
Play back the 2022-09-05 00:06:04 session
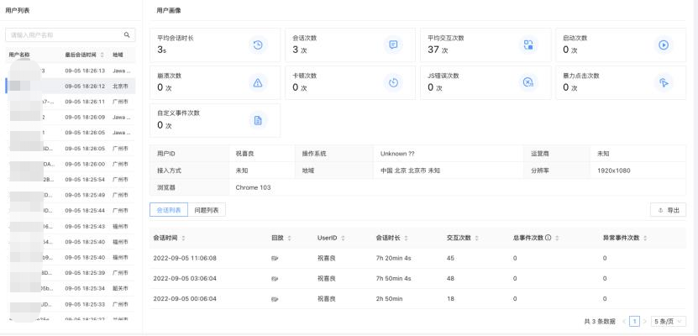pyautogui.click(x=274, y=298)
